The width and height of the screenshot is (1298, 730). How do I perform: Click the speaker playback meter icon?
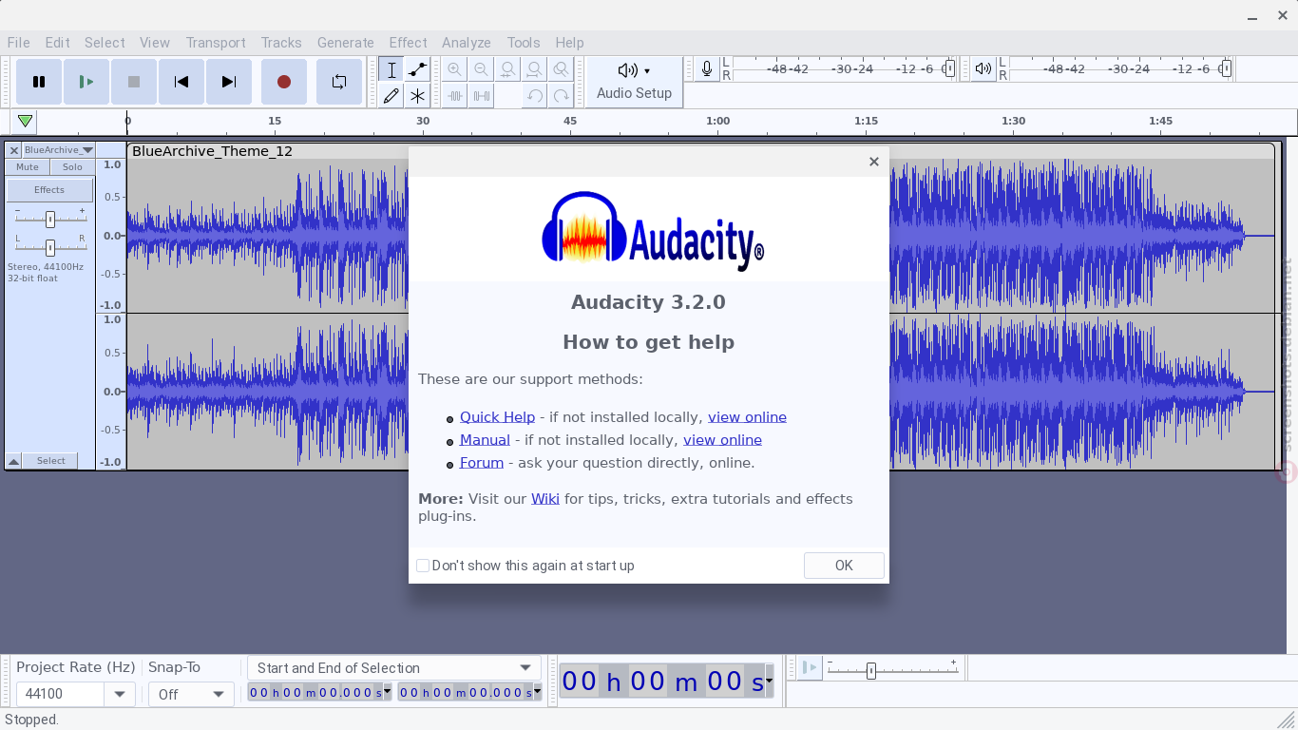point(983,68)
